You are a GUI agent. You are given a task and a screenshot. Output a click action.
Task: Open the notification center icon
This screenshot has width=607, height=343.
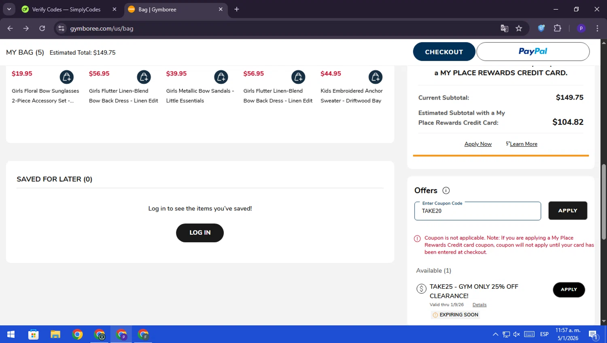[593, 334]
